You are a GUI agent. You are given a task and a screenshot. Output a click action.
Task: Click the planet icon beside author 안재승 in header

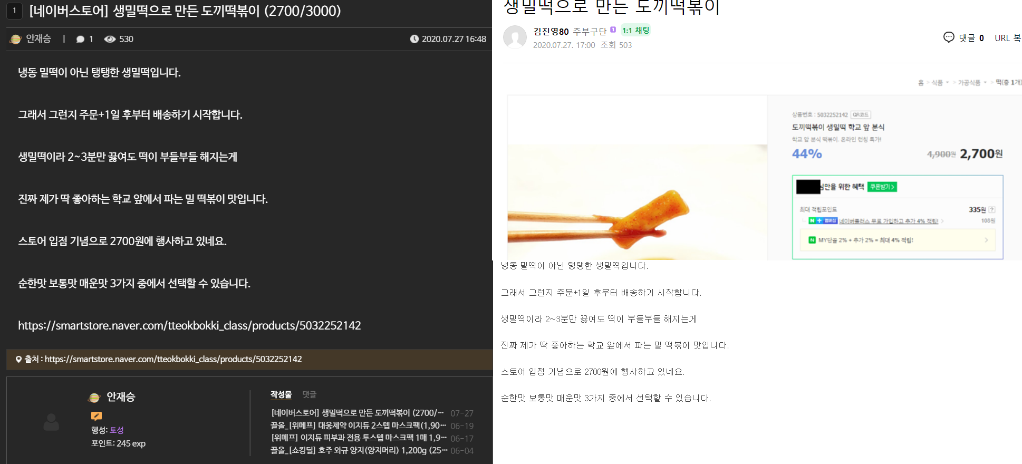[16, 39]
